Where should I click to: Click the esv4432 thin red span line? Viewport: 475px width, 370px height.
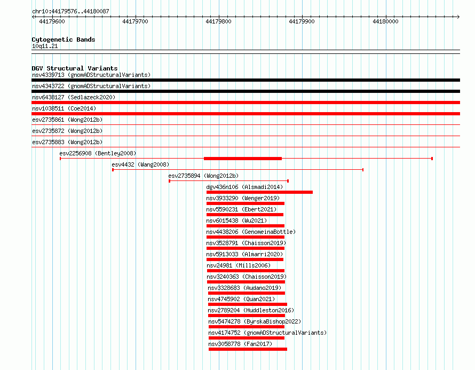[238, 170]
